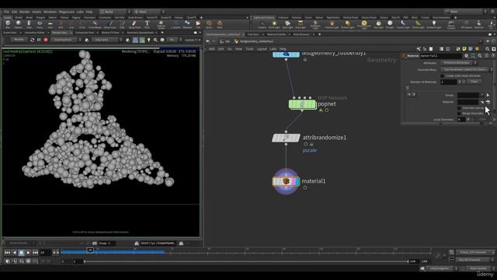Screen dimensions: 497x280
Task: Open the render camera dropdown in Render View
Action: tap(107, 40)
